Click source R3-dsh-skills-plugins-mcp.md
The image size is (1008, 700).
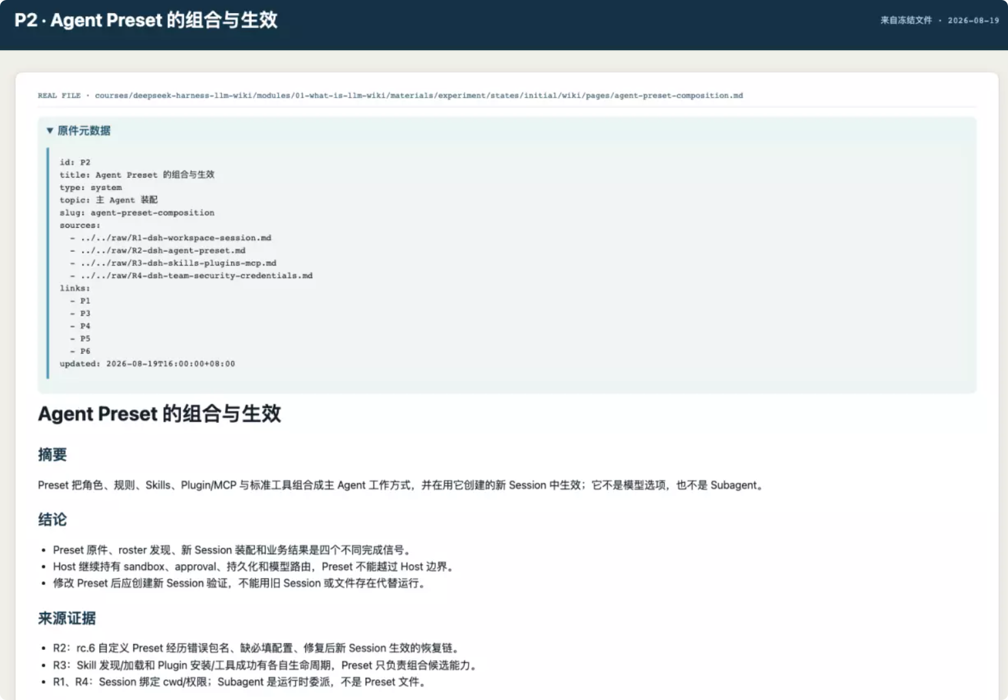click(178, 263)
